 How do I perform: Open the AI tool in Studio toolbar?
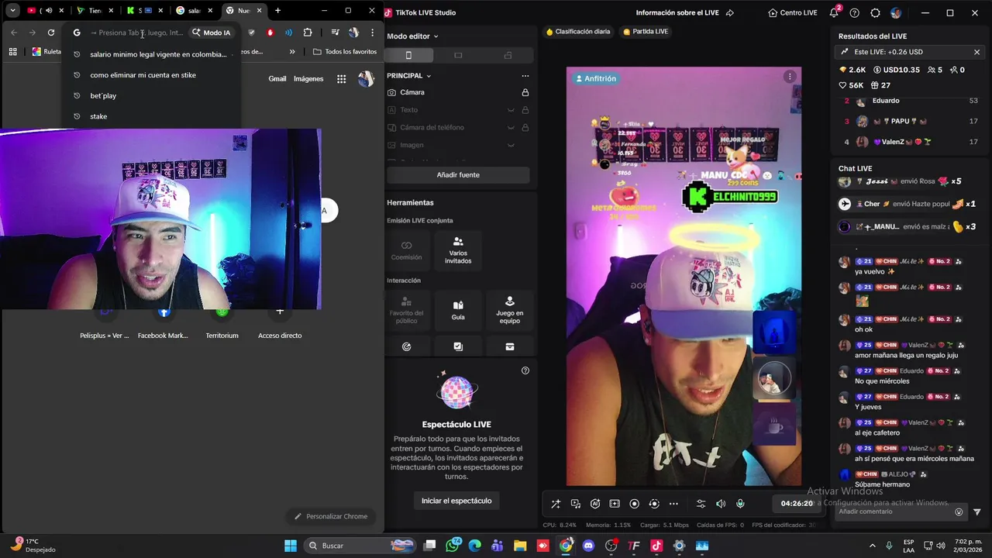pos(595,504)
